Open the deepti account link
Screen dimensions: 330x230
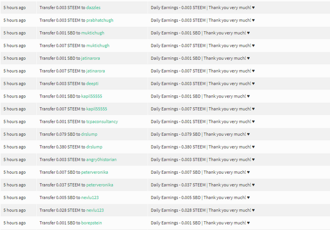tap(92, 84)
